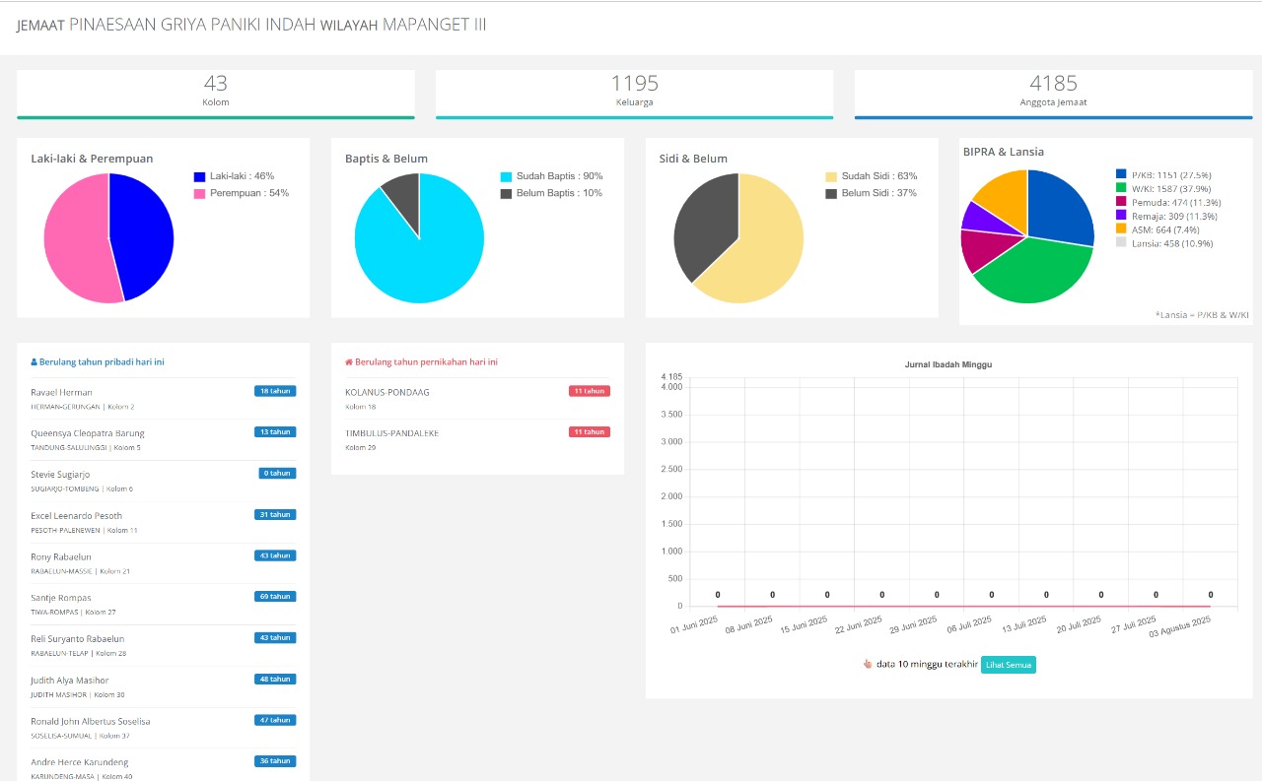This screenshot has width=1262, height=781.
Task: Toggle the Perempuan pink legend swatch
Action: [200, 193]
